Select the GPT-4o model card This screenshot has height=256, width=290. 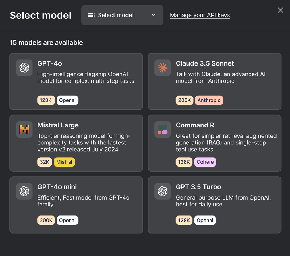(x=76, y=81)
